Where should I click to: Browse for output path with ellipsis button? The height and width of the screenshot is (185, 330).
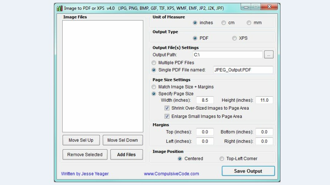coord(269,55)
